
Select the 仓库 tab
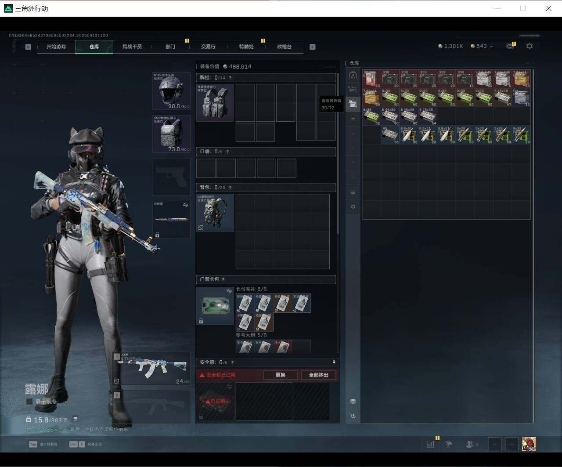pos(94,47)
